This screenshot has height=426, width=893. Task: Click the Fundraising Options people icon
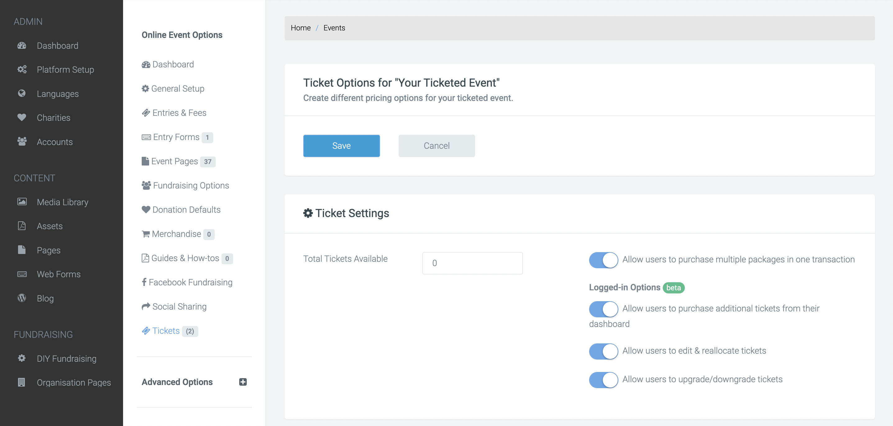(146, 185)
